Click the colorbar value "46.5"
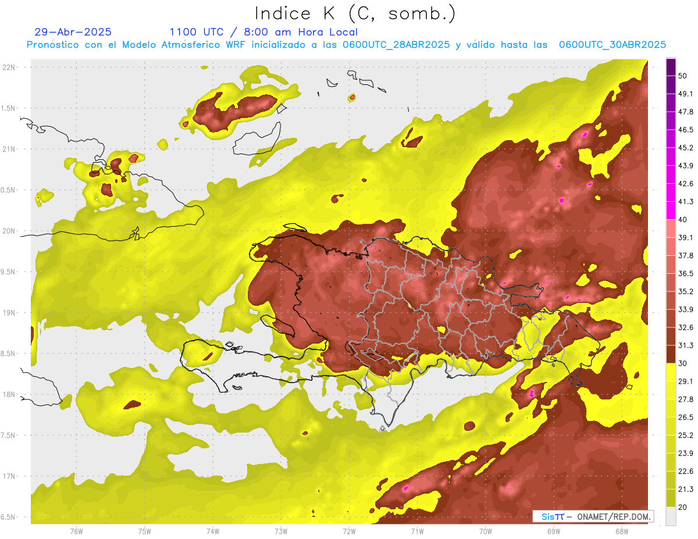Image resolution: width=698 pixels, height=539 pixels. click(686, 130)
